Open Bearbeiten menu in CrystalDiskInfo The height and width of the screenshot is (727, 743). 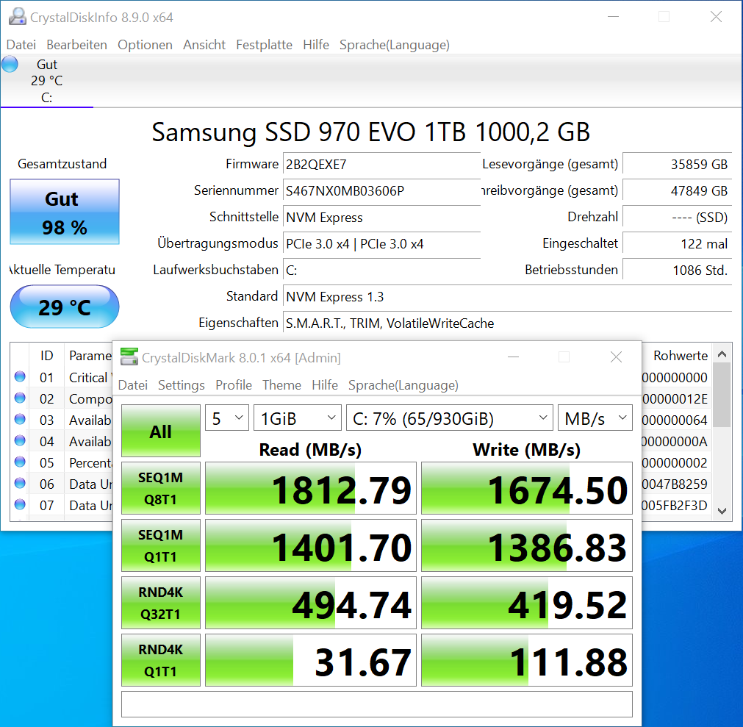[76, 45]
